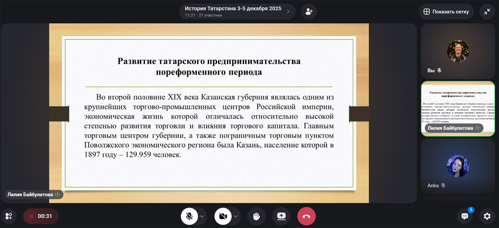
Task: Select your own participant tile labeled Вы
Action: coord(458,51)
